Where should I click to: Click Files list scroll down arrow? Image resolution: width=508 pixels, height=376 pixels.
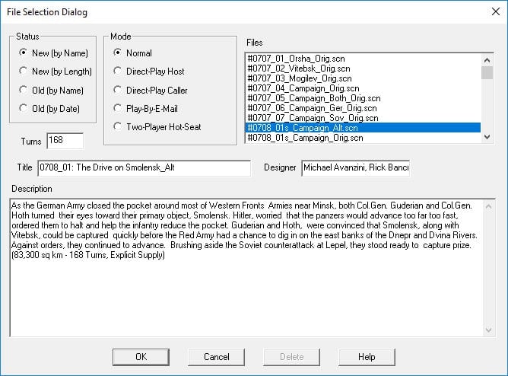point(487,137)
